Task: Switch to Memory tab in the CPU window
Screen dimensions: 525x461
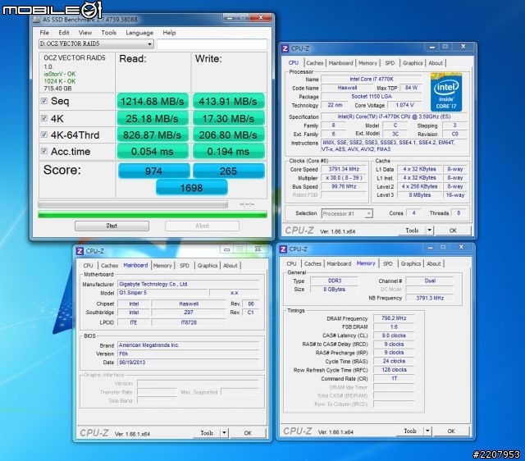Action: tap(367, 63)
